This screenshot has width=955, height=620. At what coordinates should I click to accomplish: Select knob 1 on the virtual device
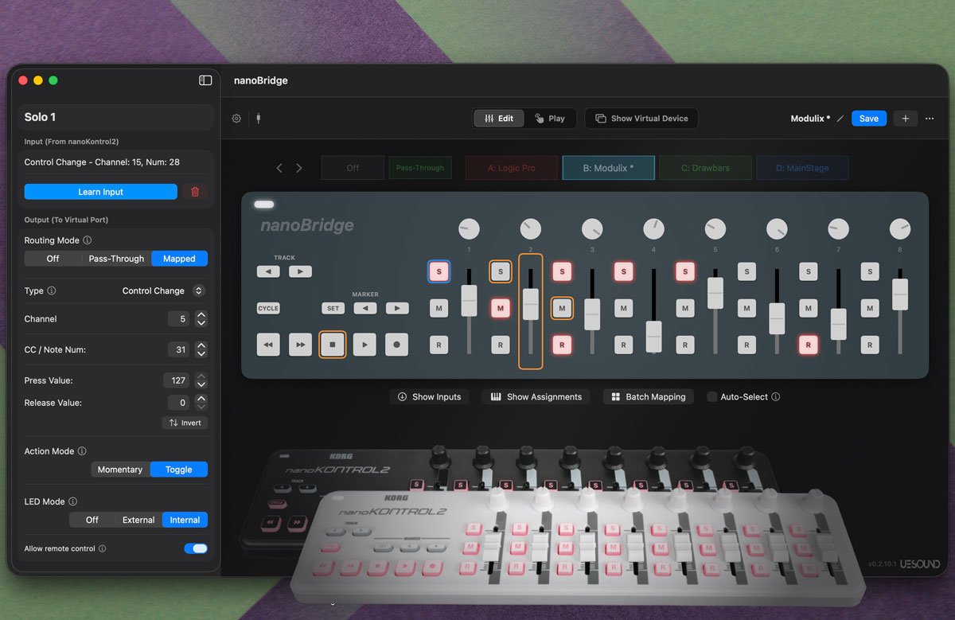point(469,229)
